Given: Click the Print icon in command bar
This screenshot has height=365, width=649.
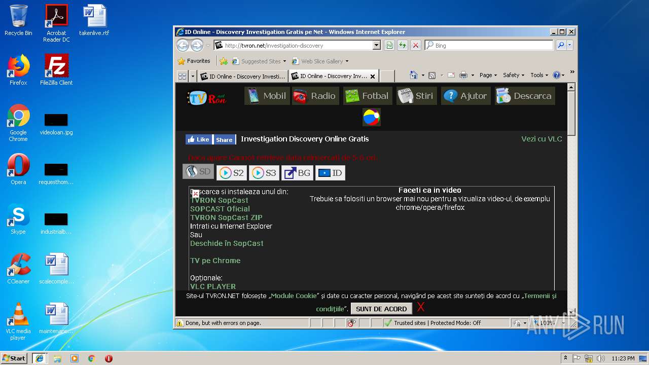Looking at the screenshot, I should 463,75.
